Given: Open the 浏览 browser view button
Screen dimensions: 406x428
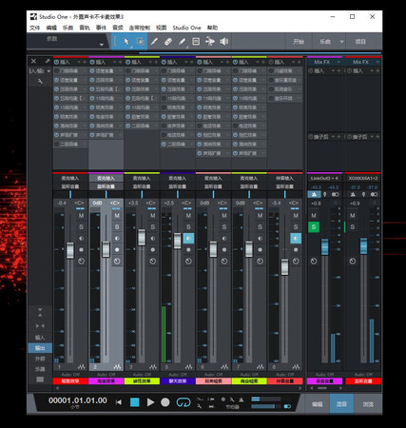Looking at the screenshot, I should (x=368, y=404).
